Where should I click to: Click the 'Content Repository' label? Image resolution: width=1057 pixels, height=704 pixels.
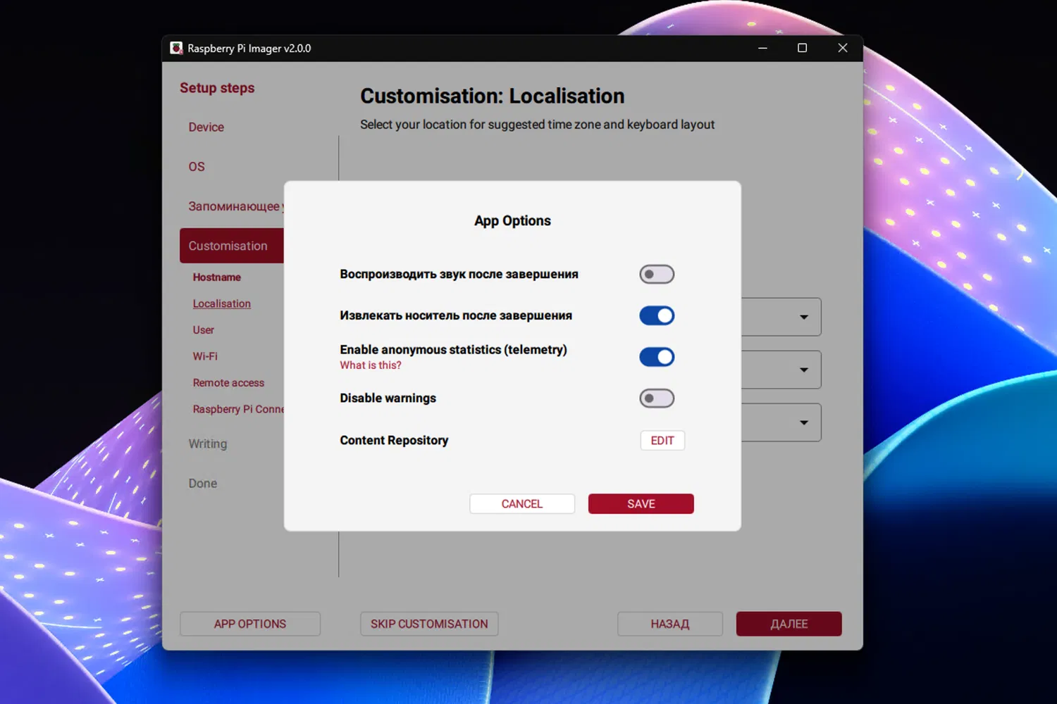pos(394,441)
